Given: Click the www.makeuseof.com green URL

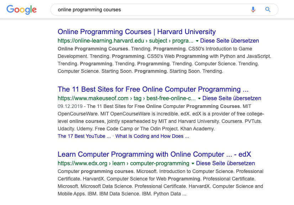Looking at the screenshot, I should 127,98.
